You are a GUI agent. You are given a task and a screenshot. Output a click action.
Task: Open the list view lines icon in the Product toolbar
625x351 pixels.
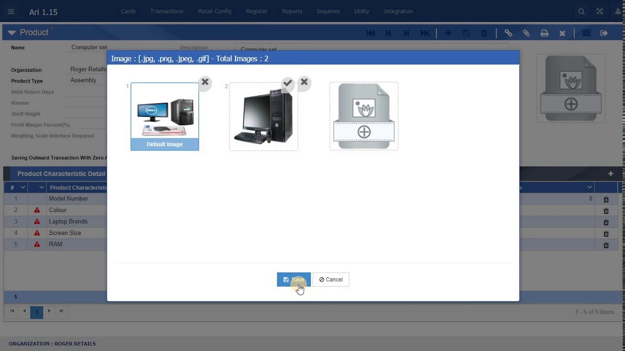coord(586,33)
